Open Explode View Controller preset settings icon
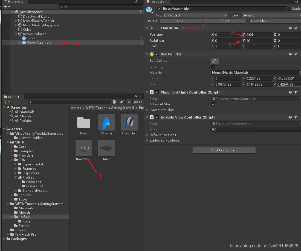Viewport: 301px width, 251px height. [x=296, y=117]
